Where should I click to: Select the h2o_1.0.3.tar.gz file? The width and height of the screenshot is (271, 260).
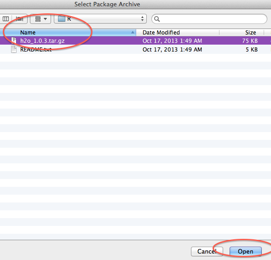(x=135, y=40)
